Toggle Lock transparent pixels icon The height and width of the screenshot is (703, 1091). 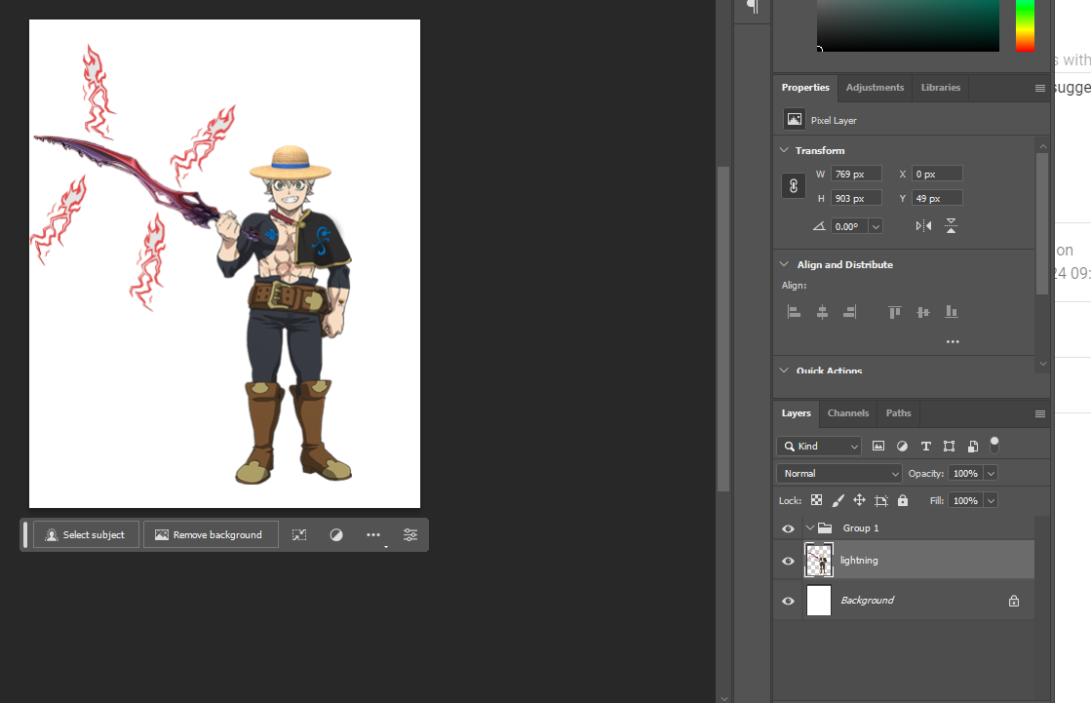point(817,500)
